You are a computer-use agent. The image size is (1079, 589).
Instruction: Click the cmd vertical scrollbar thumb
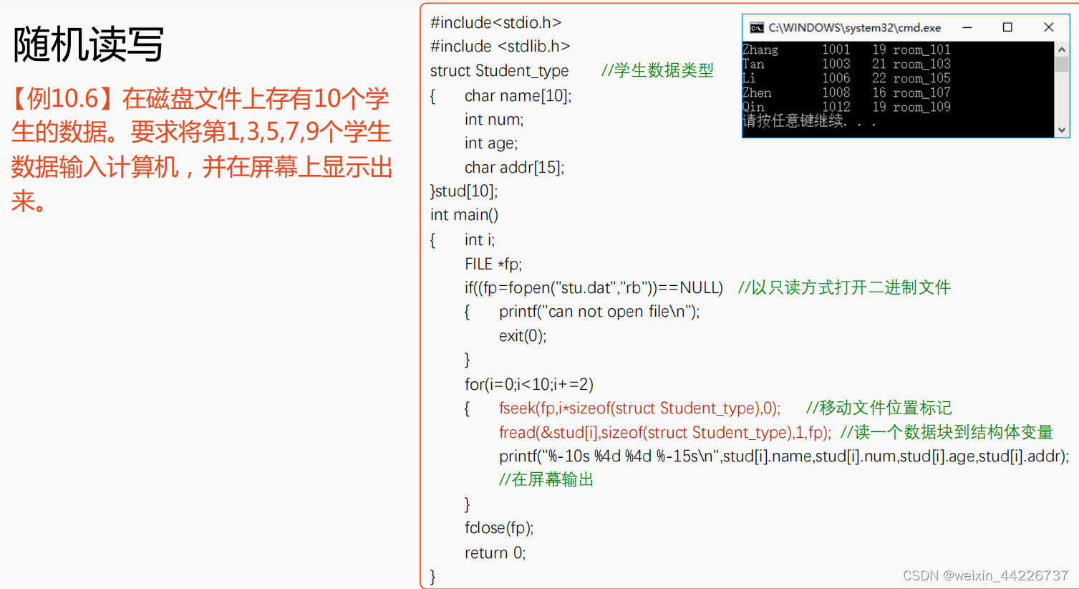[x=1062, y=64]
